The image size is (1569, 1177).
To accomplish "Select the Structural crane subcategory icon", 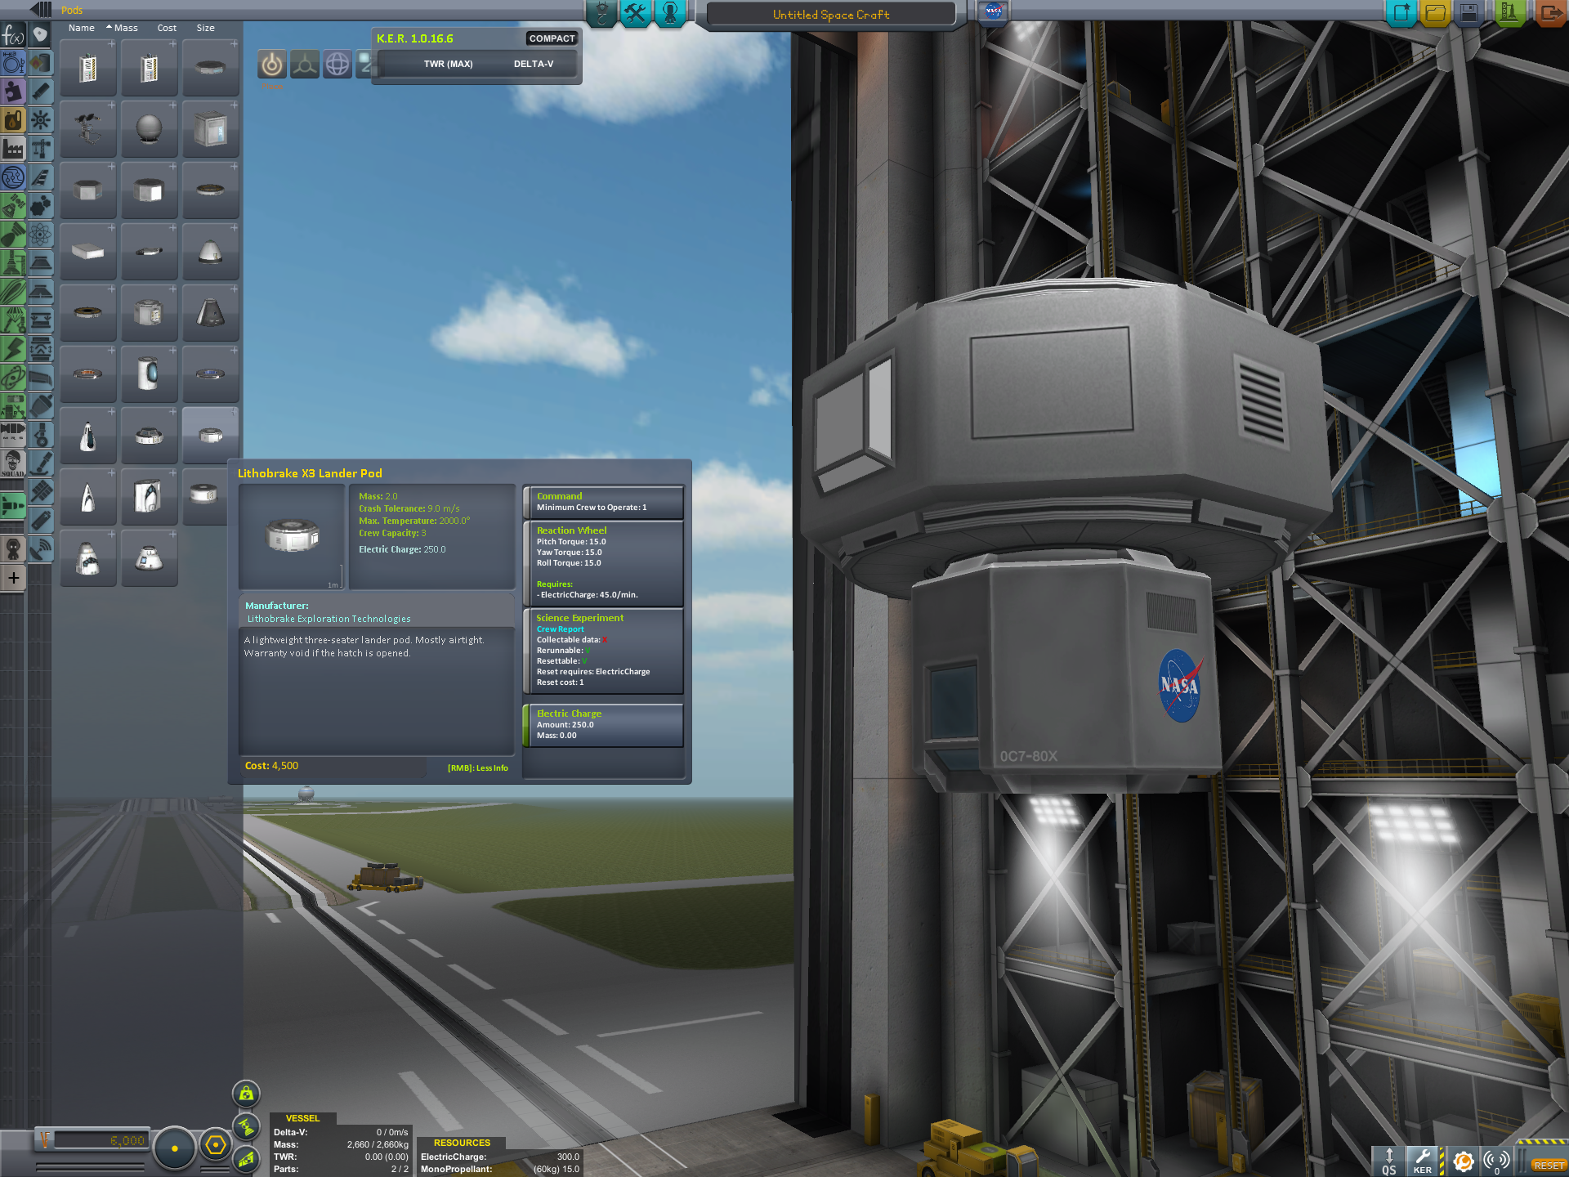I will click(40, 149).
